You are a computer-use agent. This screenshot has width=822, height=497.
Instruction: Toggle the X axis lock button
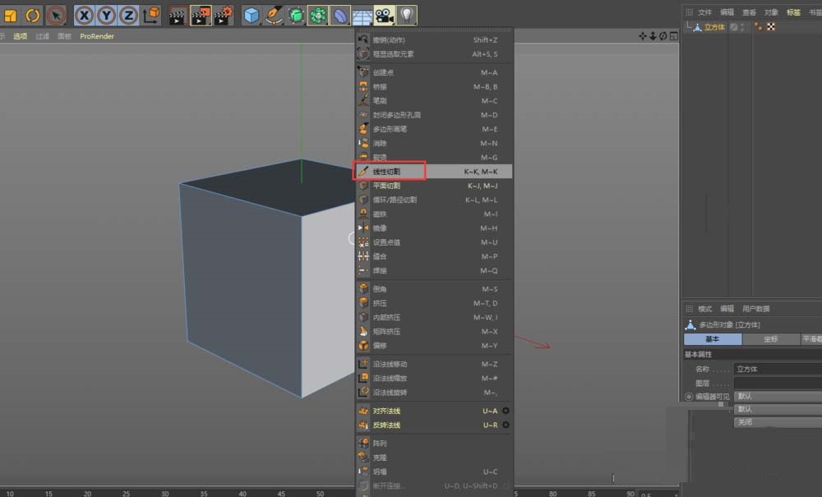pyautogui.click(x=84, y=14)
